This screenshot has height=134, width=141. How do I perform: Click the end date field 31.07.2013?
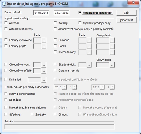point(62,13)
